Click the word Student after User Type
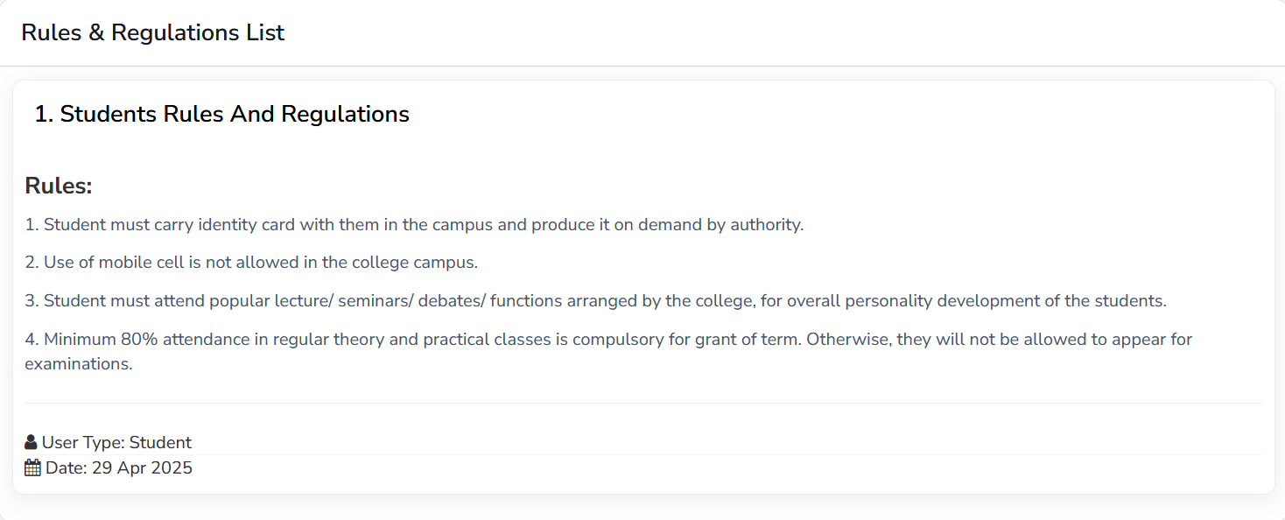The height and width of the screenshot is (520, 1285). click(160, 442)
